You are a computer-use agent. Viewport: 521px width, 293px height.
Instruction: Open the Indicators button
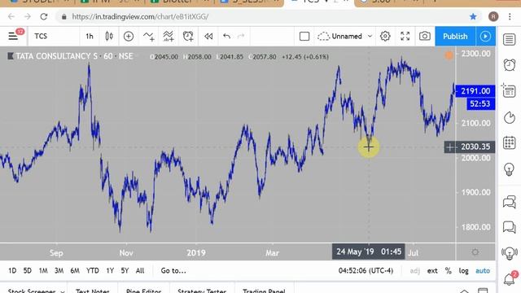(x=148, y=36)
